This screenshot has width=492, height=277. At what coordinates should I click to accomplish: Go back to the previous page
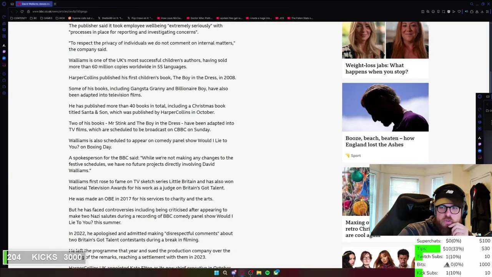(12, 12)
